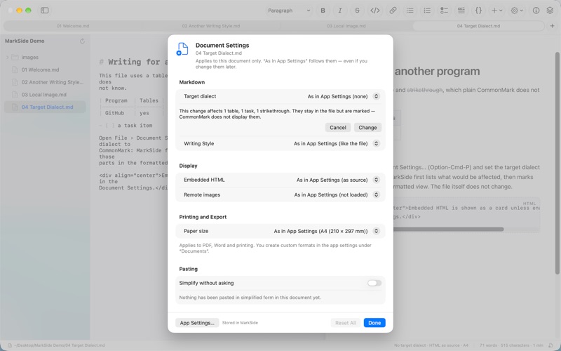Viewport: 561px width, 351px height.
Task: Insert a code block with the braces icon
Action: (x=478, y=11)
